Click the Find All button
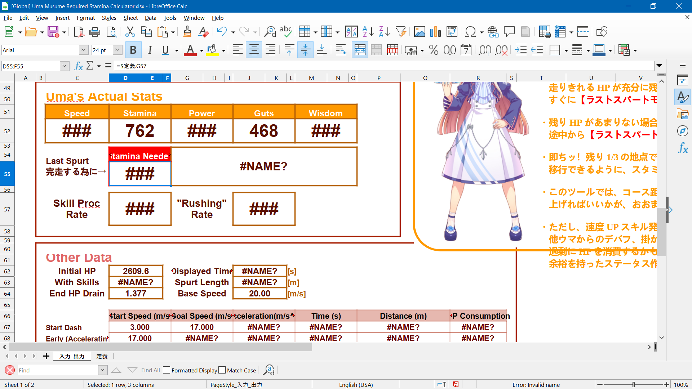 point(150,370)
